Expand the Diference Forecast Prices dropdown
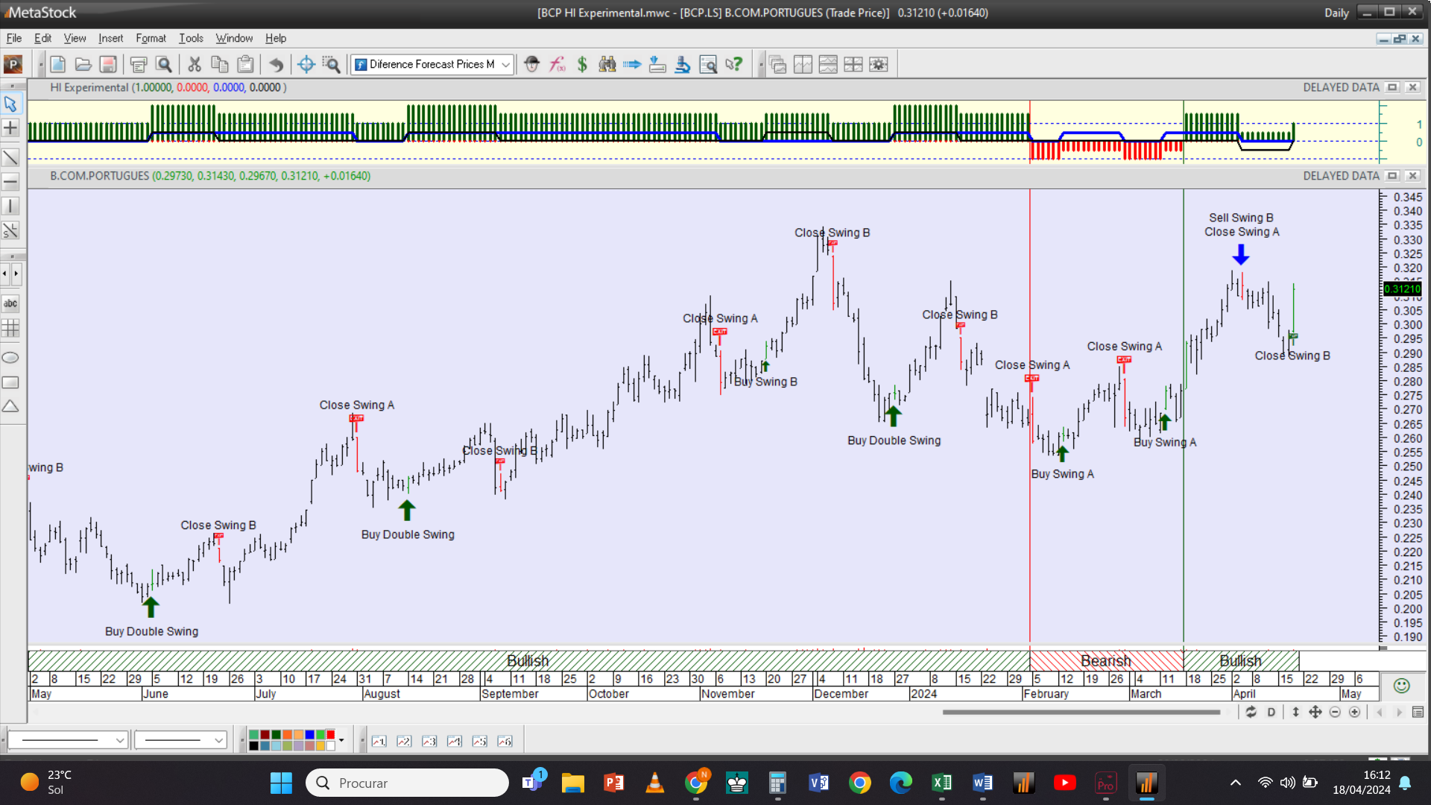Image resolution: width=1431 pixels, height=805 pixels. 505,64
